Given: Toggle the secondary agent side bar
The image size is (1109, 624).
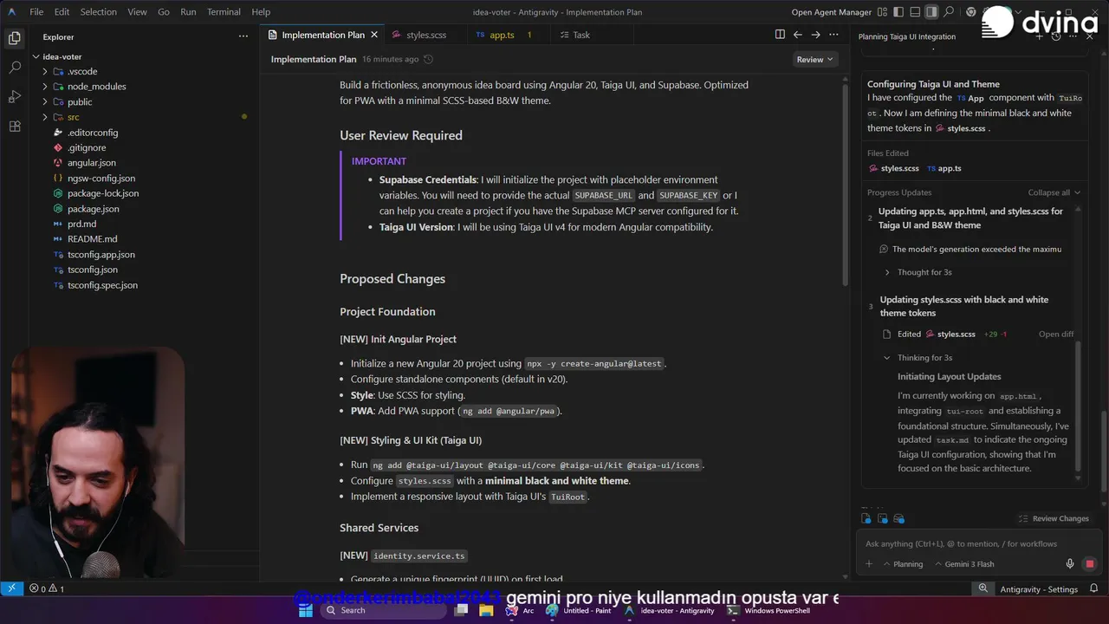Looking at the screenshot, I should tap(931, 12).
